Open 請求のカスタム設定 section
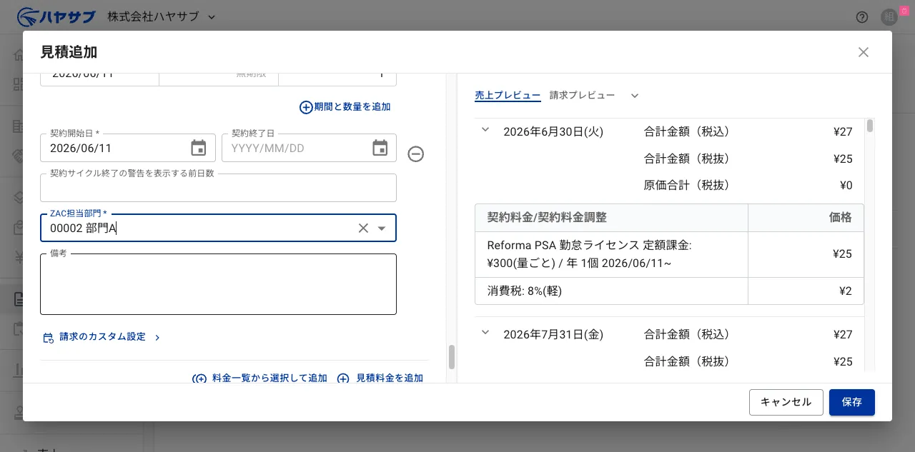This screenshot has height=452, width=915. pos(102,337)
